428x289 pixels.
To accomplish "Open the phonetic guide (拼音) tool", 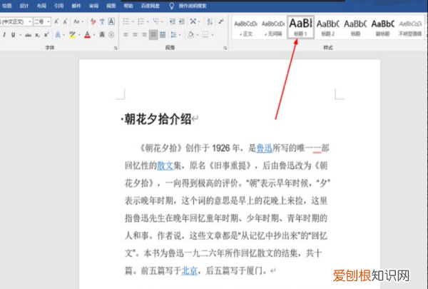I will coord(102,21).
